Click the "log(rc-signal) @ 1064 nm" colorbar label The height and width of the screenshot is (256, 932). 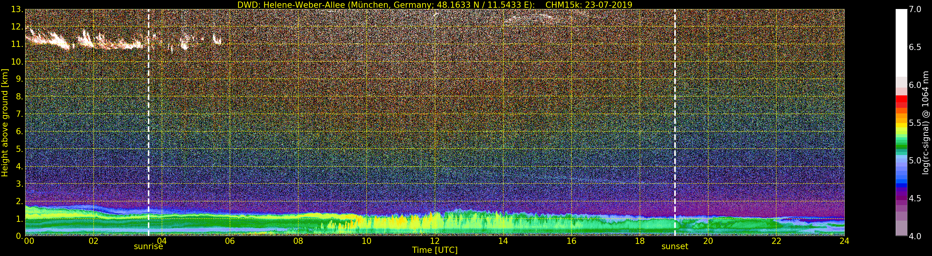(x=926, y=122)
